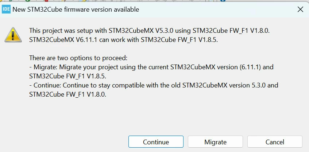This screenshot has width=309, height=152.
Task: Click the title text 'New STM32Cube firmware version available'
Action: pyautogui.click(x=76, y=9)
